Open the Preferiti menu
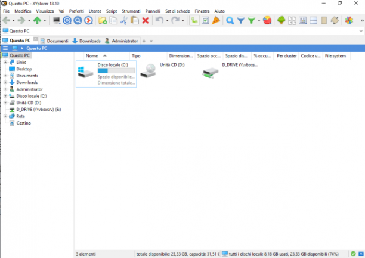This screenshot has height=258, width=365. pyautogui.click(x=76, y=11)
